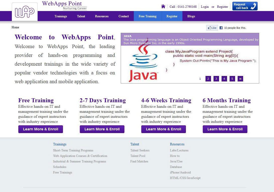The height and width of the screenshot is (192, 274).
Task: Open the 2-7 Days Training heading
Action: (x=103, y=100)
